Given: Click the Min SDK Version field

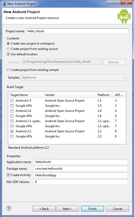Looking at the screenshot, I should [81, 182].
